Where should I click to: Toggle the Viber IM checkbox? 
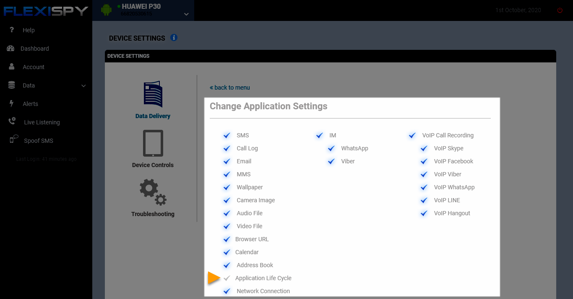pyautogui.click(x=331, y=161)
